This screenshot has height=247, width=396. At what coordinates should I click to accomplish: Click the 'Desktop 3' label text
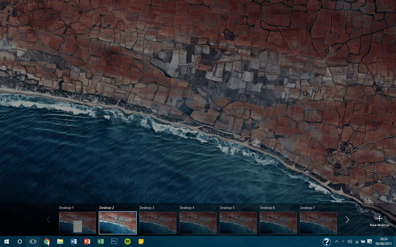click(x=147, y=208)
